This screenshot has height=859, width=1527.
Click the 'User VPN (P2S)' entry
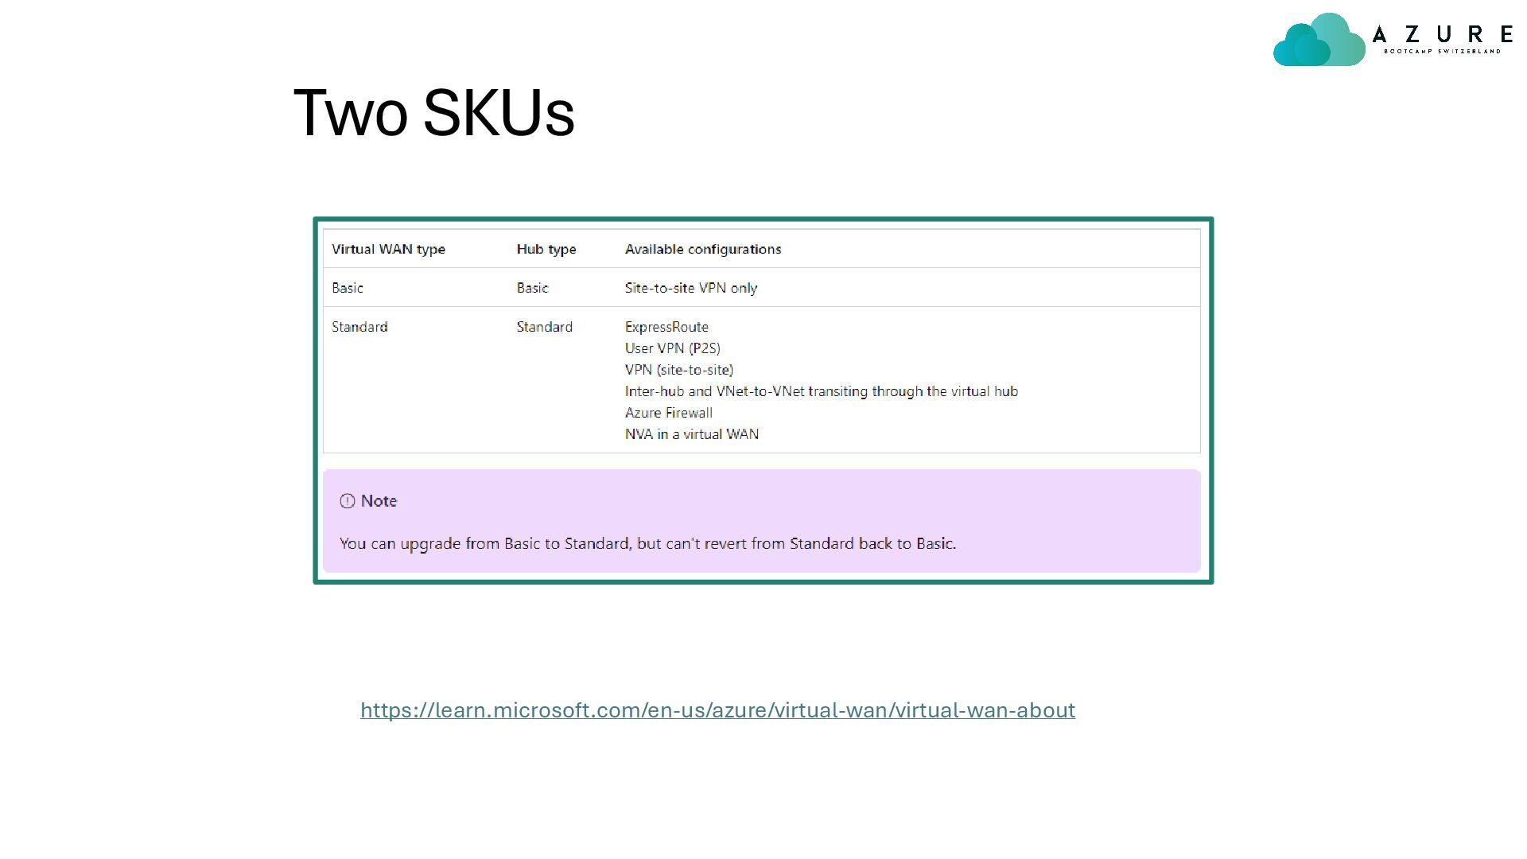click(x=673, y=348)
